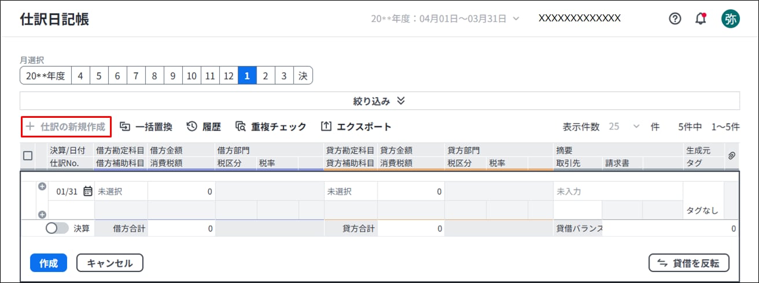The image size is (759, 283).
Task: Click the XXXXXXXXXXXXX company name
Action: point(580,18)
